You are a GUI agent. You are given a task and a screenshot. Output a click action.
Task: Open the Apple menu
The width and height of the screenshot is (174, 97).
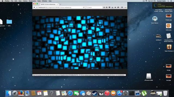pos(2,1)
